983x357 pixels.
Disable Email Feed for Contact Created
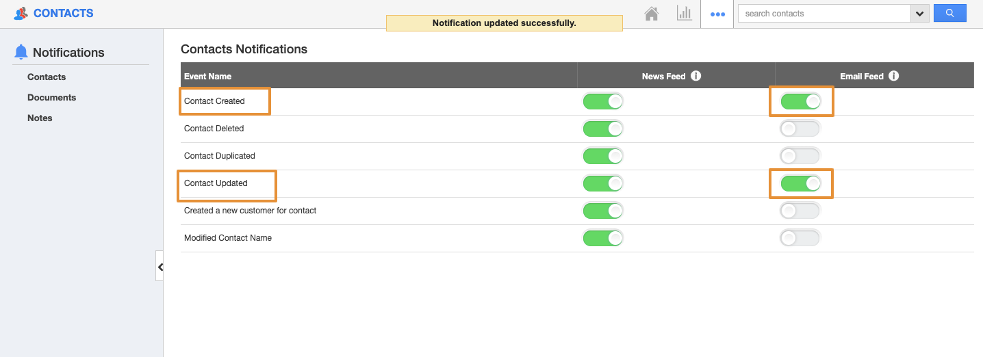pyautogui.click(x=800, y=101)
